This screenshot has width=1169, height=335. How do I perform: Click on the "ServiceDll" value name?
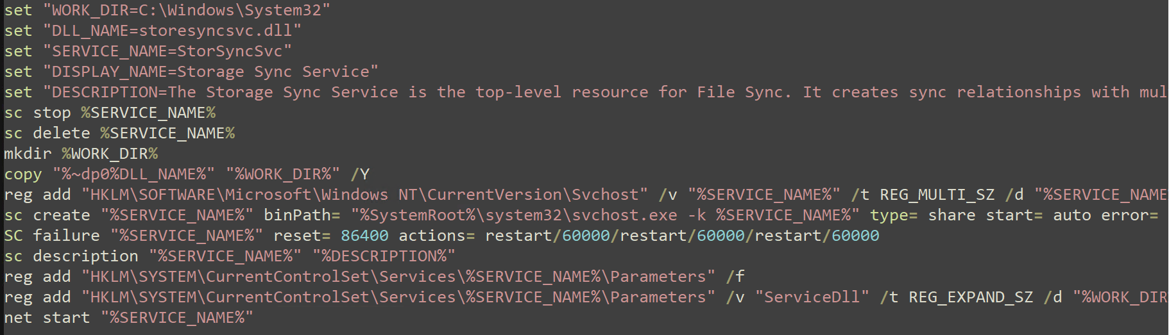[812, 297]
